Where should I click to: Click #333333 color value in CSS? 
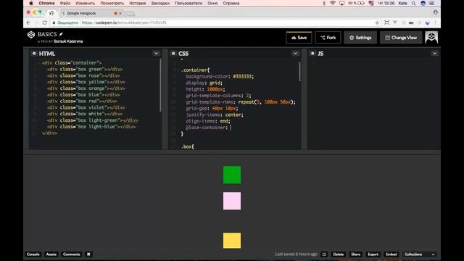[242, 76]
